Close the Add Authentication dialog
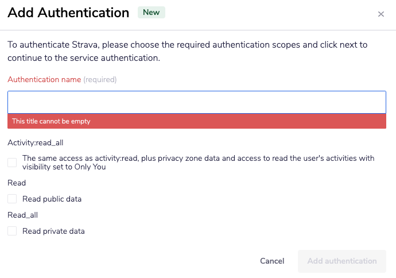 tap(381, 14)
